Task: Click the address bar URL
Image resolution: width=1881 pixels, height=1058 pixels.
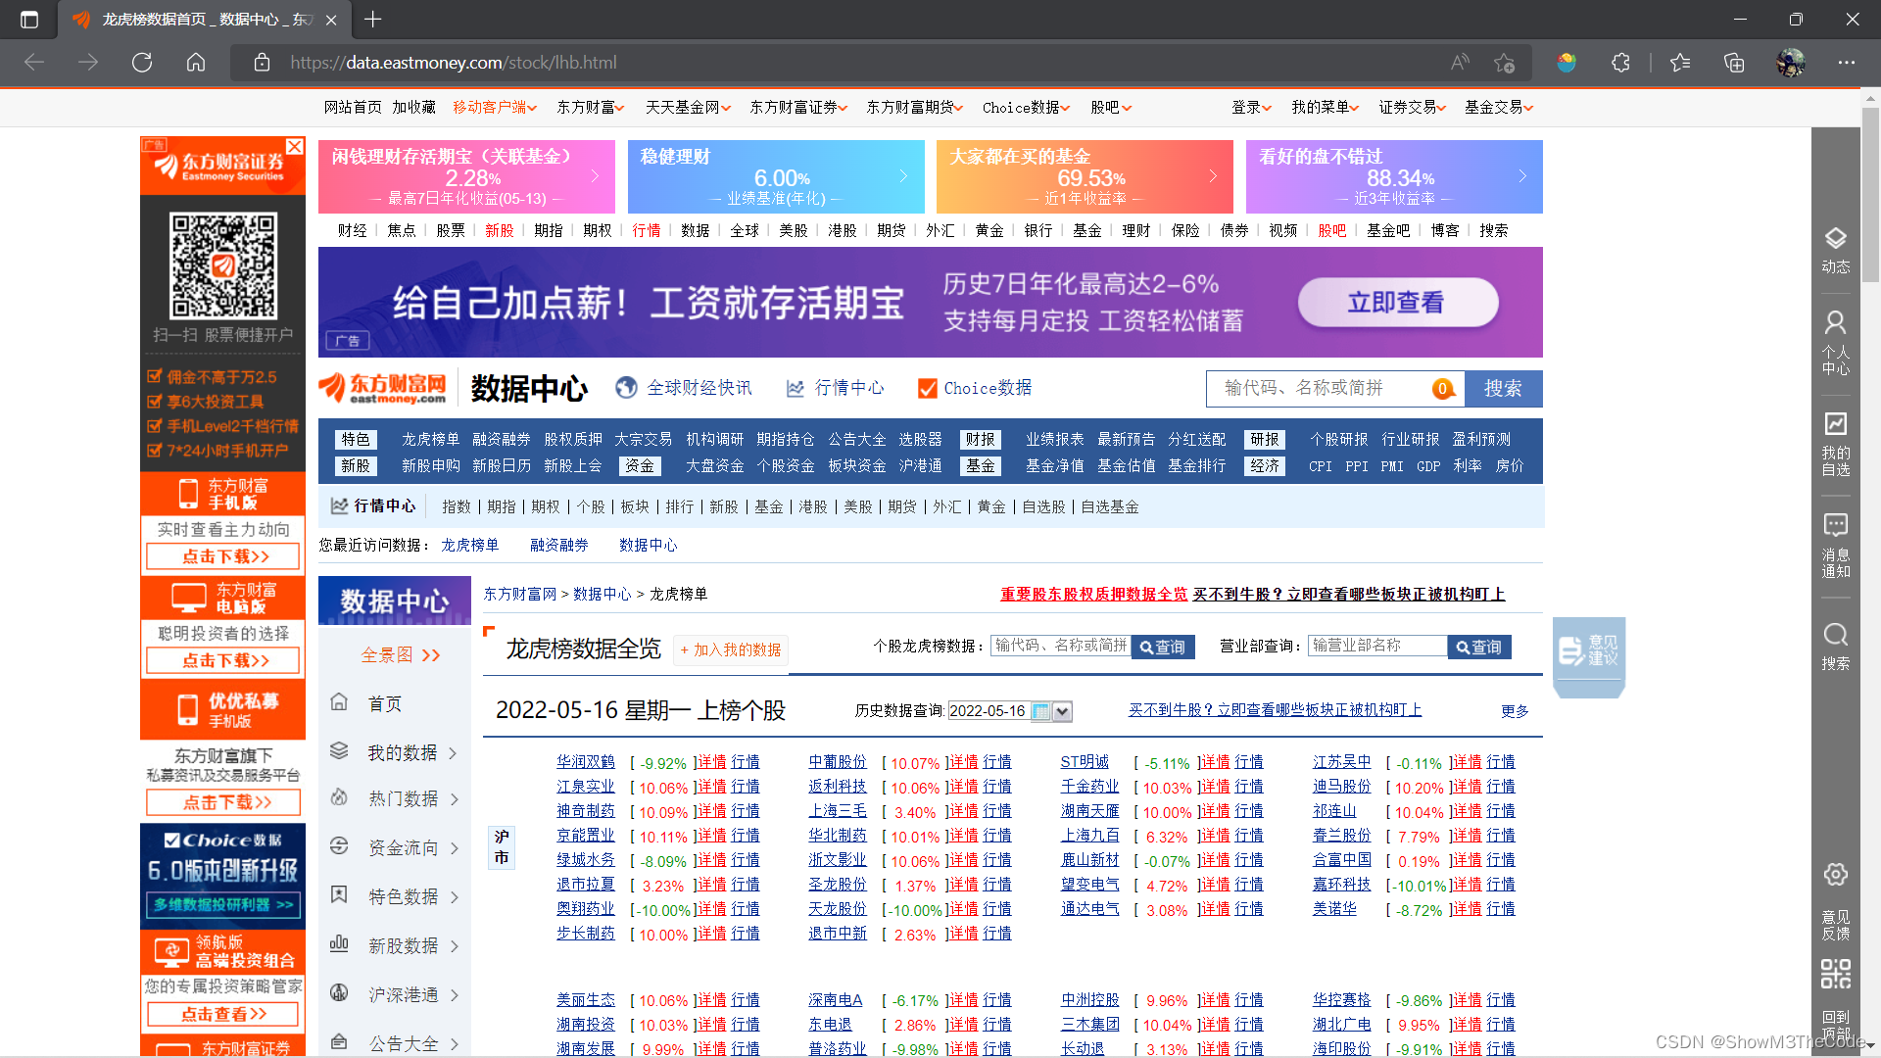Action: (x=454, y=63)
